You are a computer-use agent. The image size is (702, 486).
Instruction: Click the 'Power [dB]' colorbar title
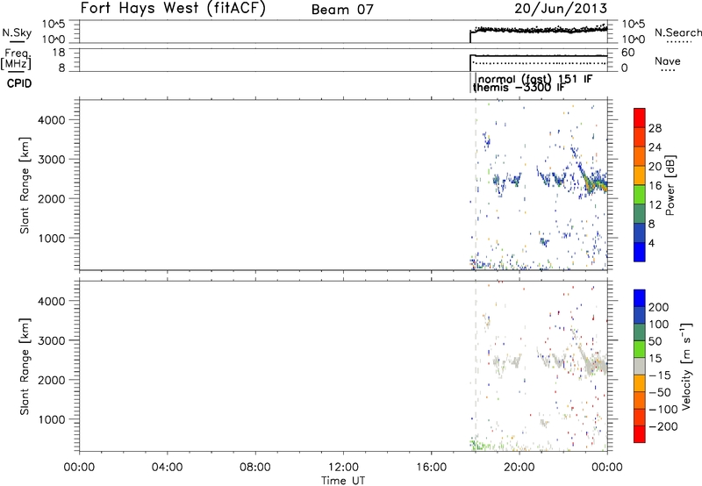point(670,185)
